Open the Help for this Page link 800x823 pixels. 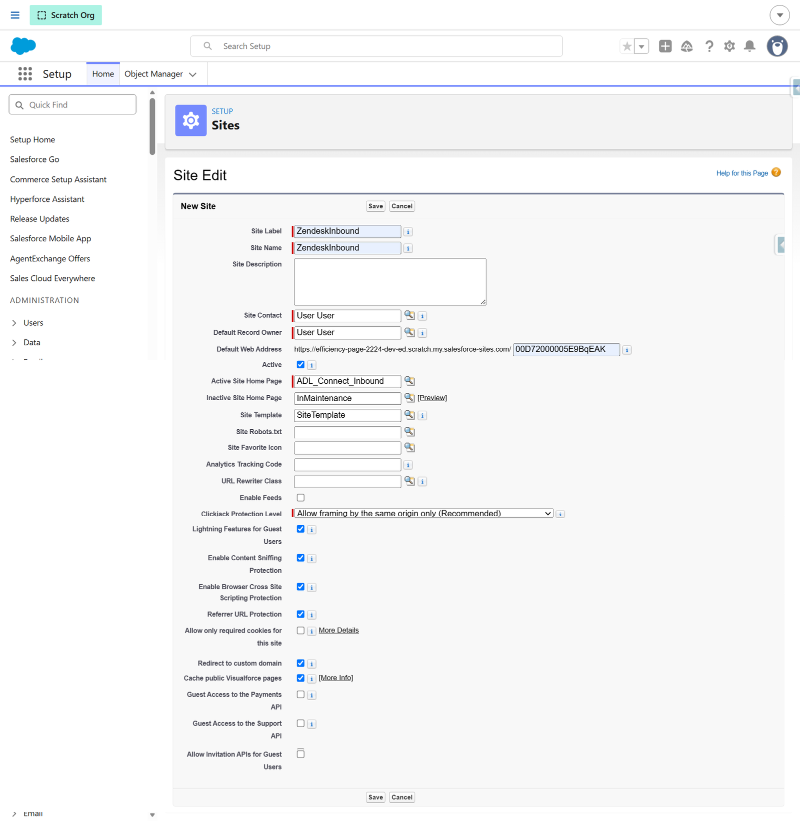click(x=742, y=173)
